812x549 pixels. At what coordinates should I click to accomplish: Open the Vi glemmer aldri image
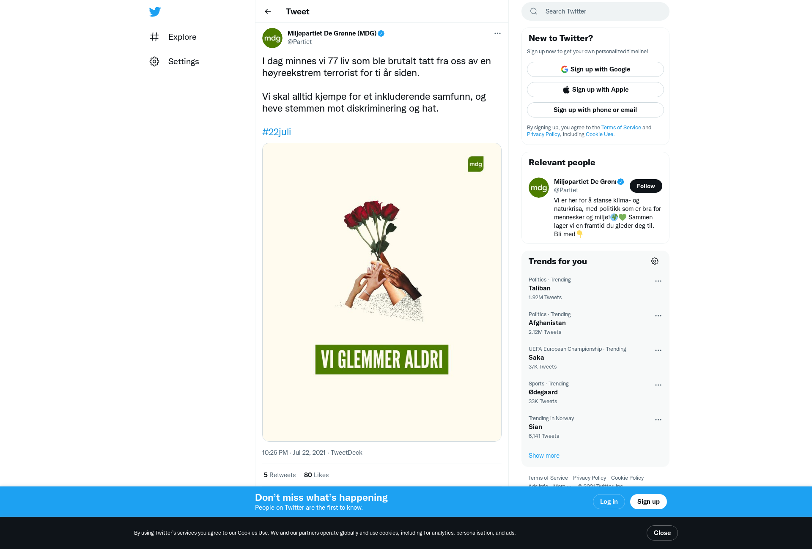(382, 292)
